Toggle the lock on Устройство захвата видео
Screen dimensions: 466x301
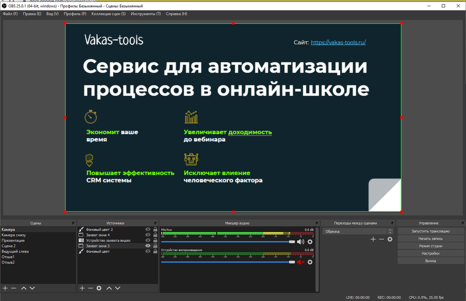(x=155, y=240)
